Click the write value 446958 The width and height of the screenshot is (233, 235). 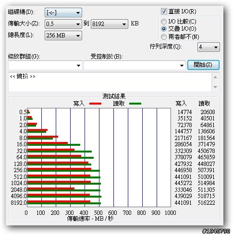[183, 170]
